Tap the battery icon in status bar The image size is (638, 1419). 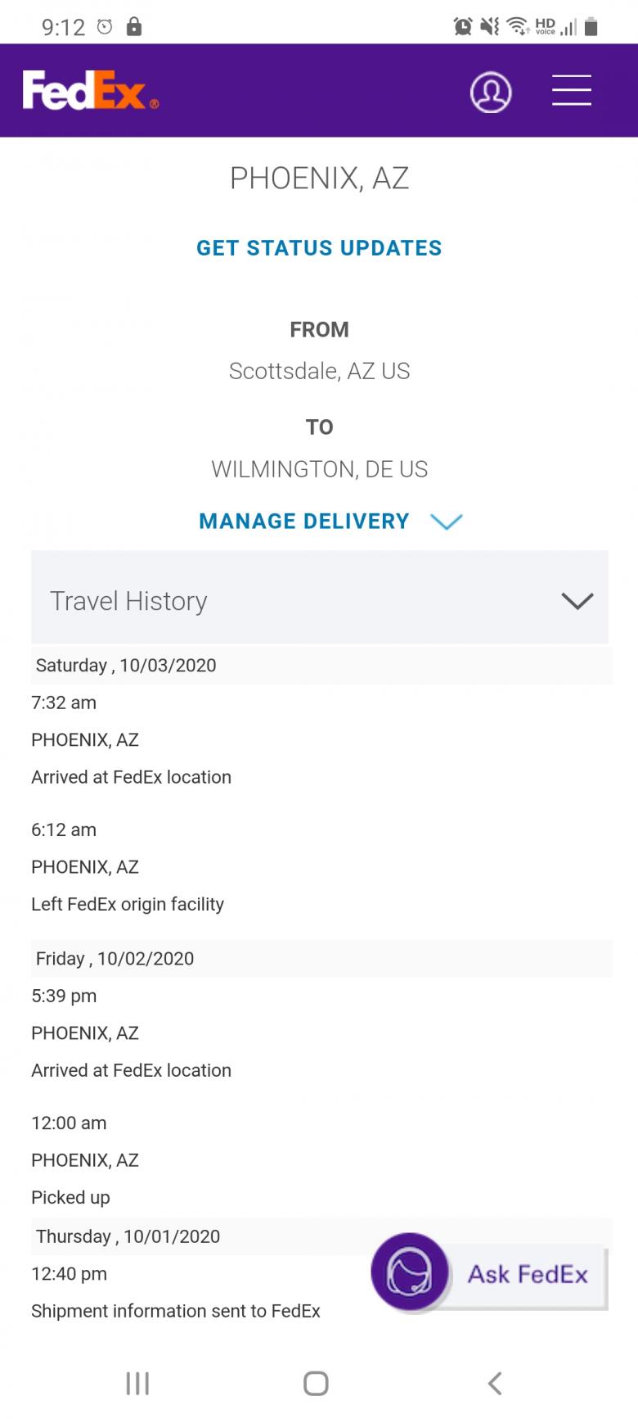click(x=591, y=27)
